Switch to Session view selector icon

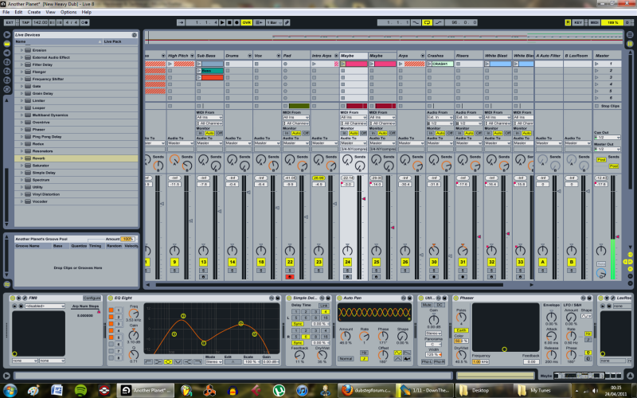coord(630,44)
